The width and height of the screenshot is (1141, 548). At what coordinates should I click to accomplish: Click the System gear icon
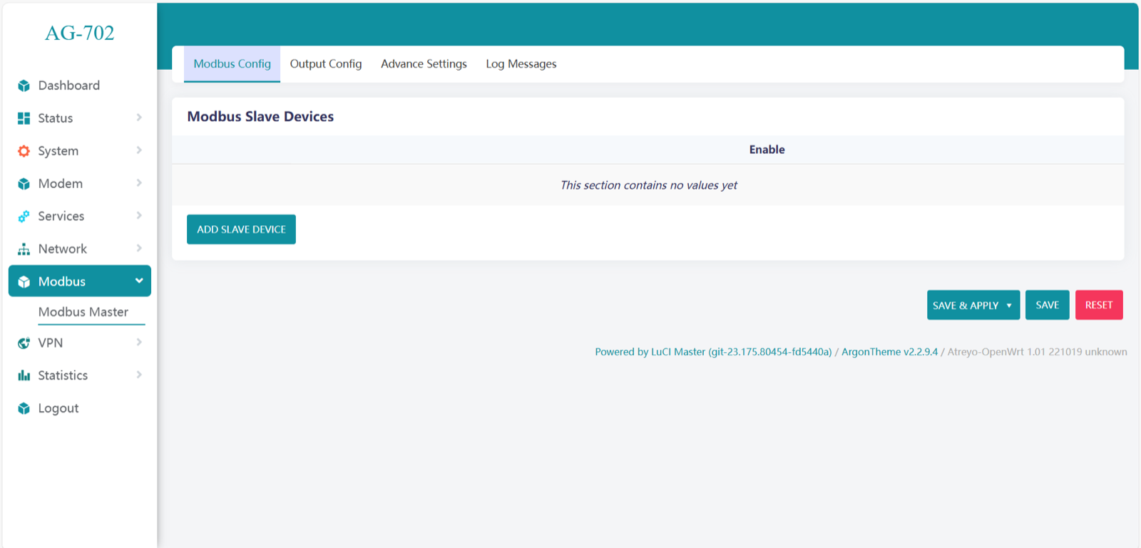coord(24,151)
